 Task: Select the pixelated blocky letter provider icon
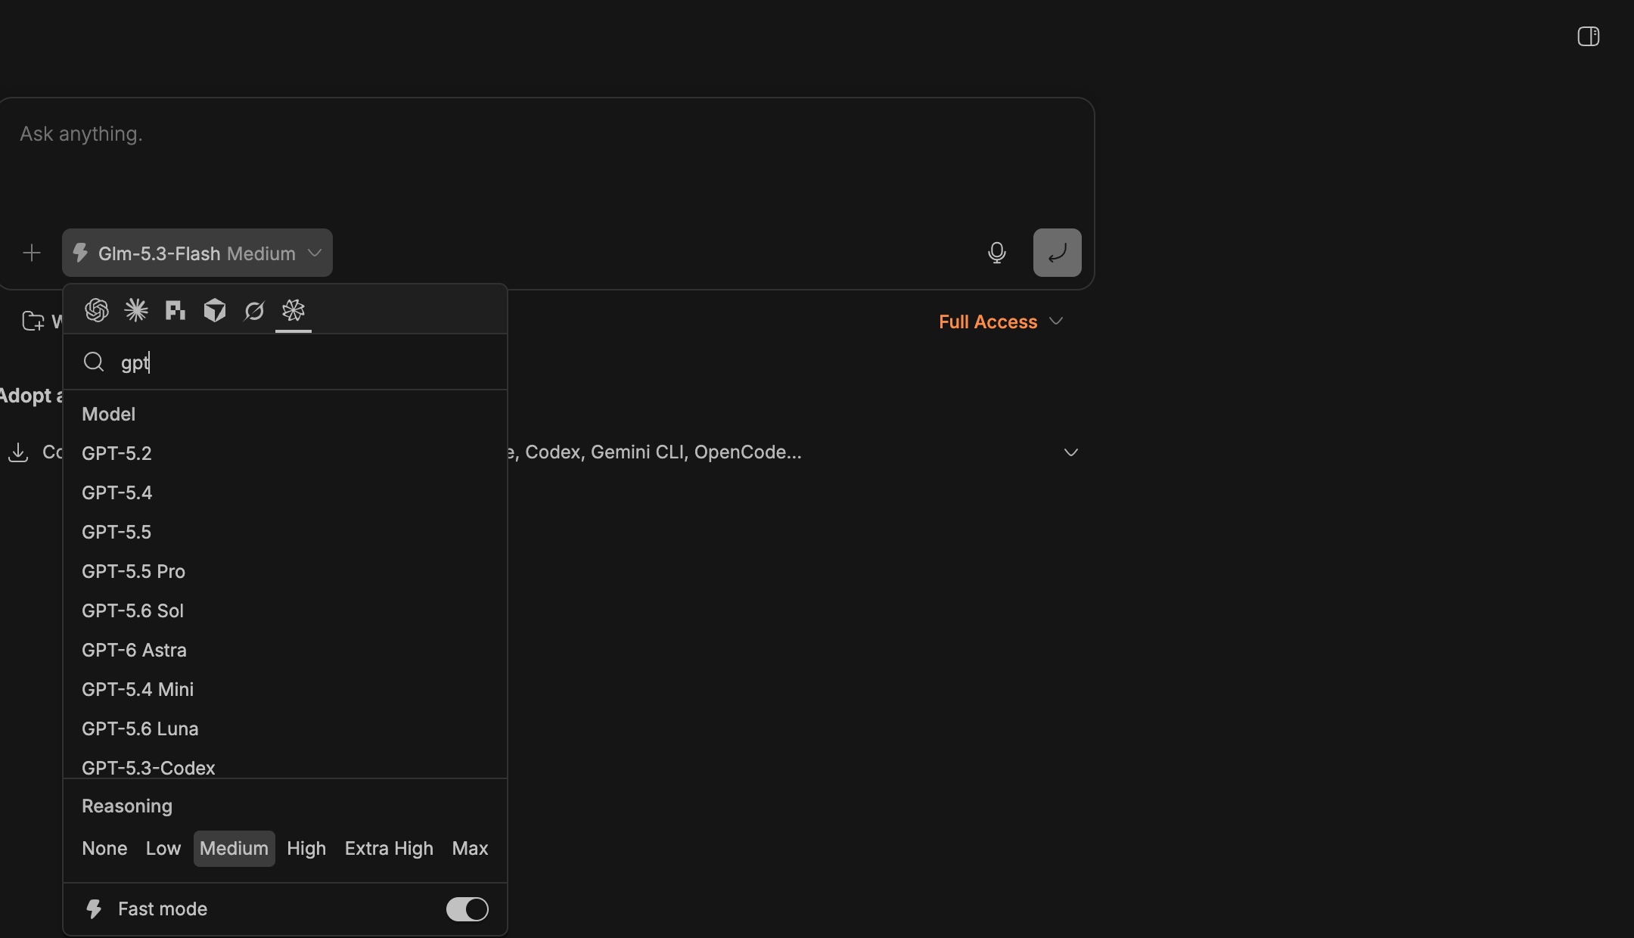(x=176, y=310)
